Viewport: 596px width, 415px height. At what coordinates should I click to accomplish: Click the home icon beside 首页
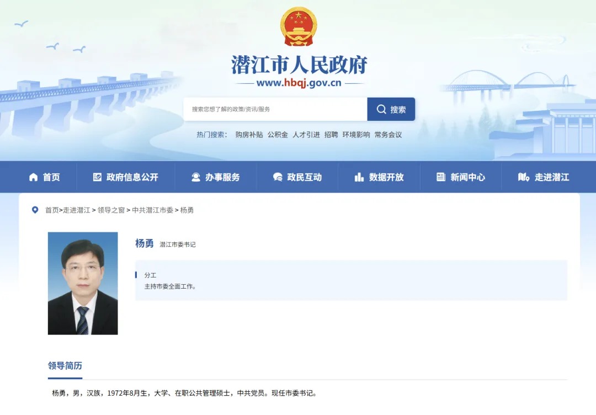tap(34, 177)
